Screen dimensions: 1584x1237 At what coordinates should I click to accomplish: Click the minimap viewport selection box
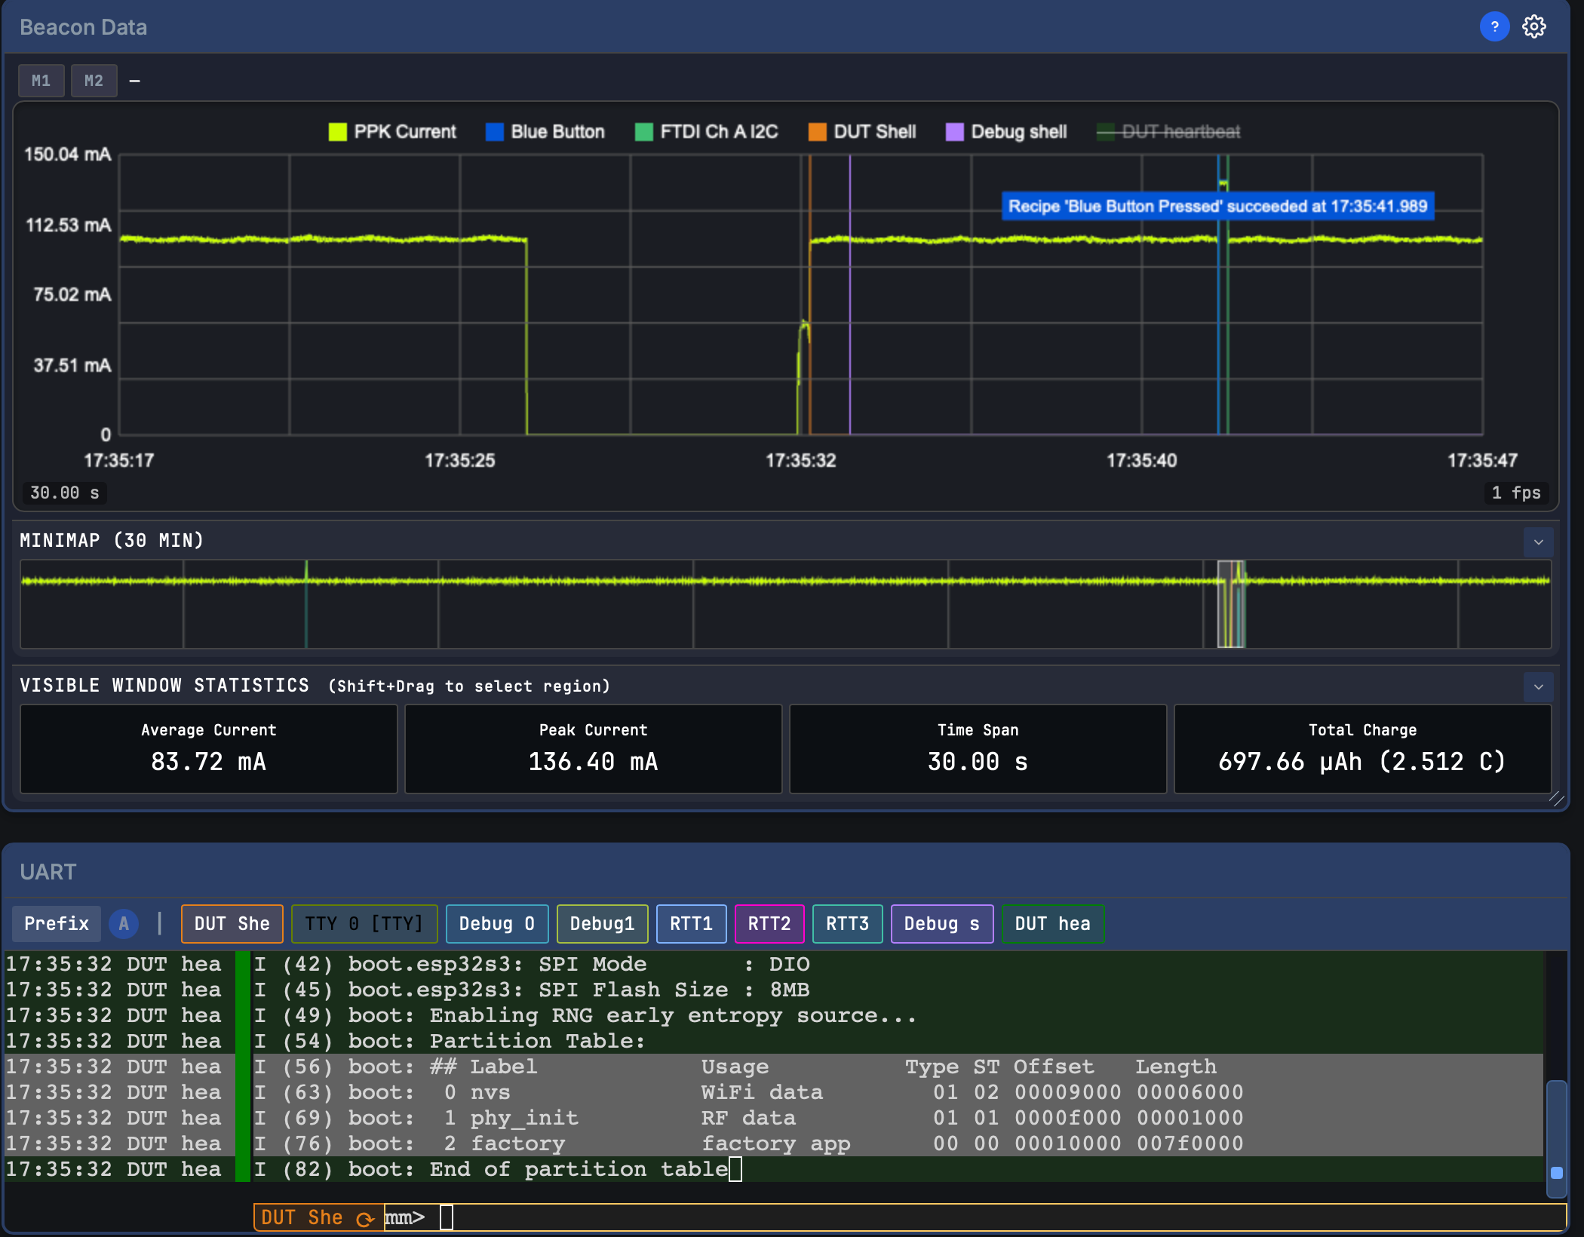(x=1231, y=603)
